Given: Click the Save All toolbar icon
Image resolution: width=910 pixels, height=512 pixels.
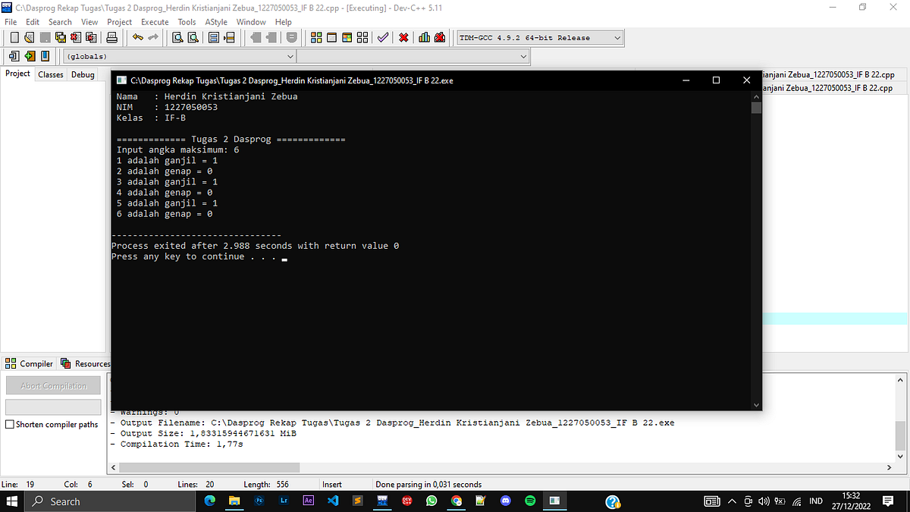Looking at the screenshot, I should (61, 37).
